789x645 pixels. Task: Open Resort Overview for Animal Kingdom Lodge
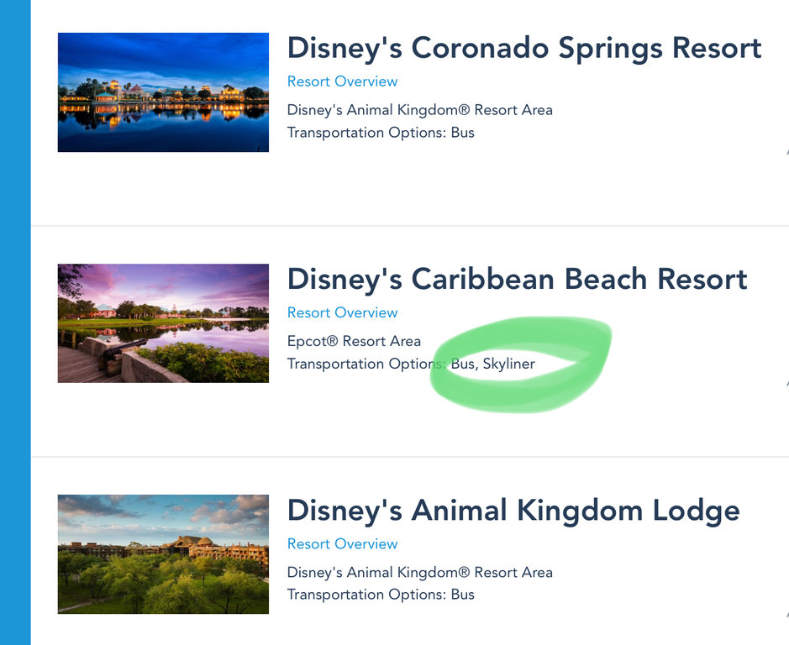point(342,543)
